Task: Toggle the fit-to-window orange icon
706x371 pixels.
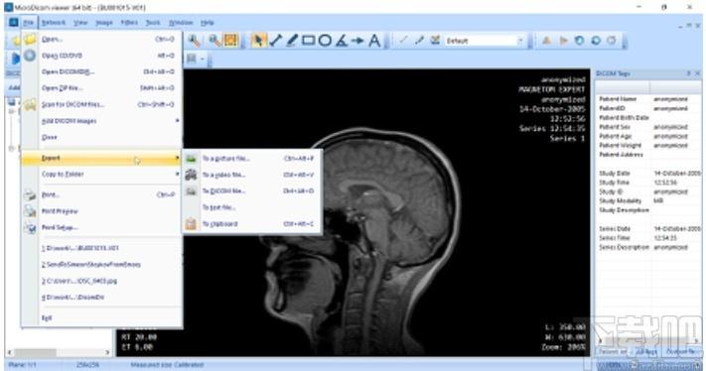Action: click(230, 41)
